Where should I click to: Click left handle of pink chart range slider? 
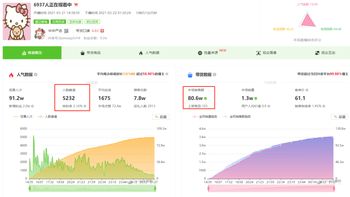click(x=208, y=189)
